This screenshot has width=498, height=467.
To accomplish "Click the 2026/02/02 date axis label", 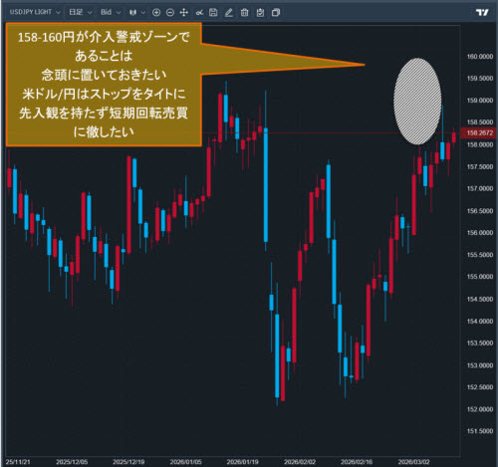I will pos(300,462).
